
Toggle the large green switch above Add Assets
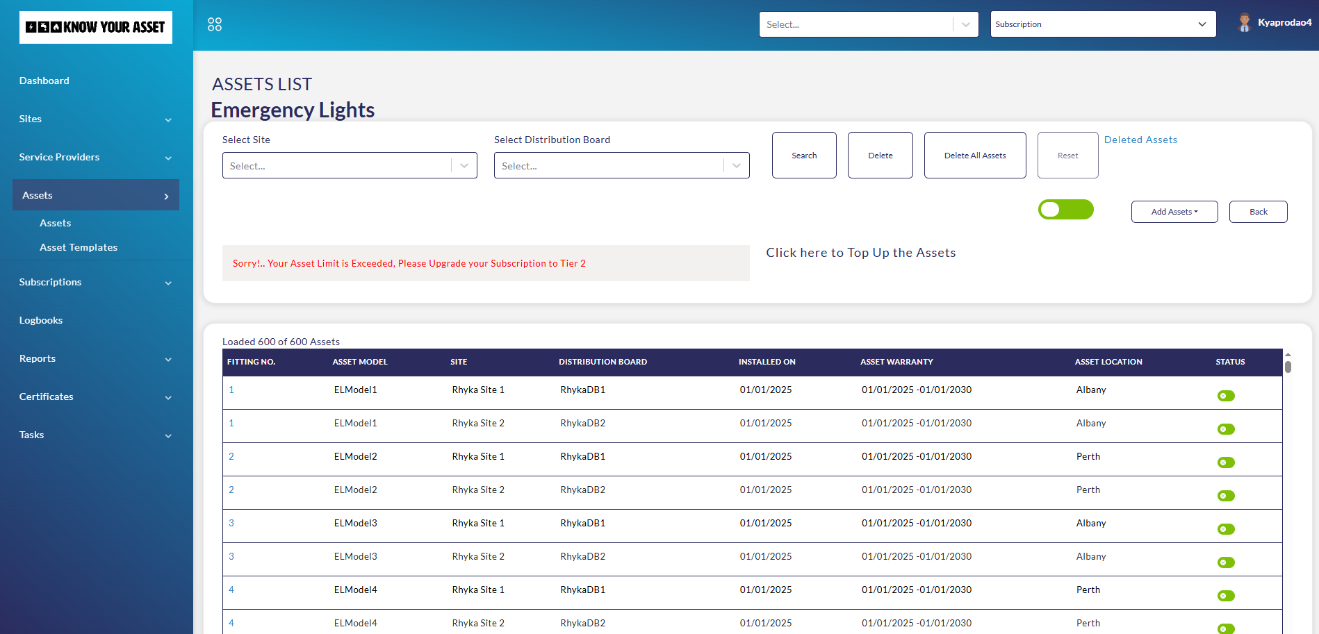coord(1065,210)
